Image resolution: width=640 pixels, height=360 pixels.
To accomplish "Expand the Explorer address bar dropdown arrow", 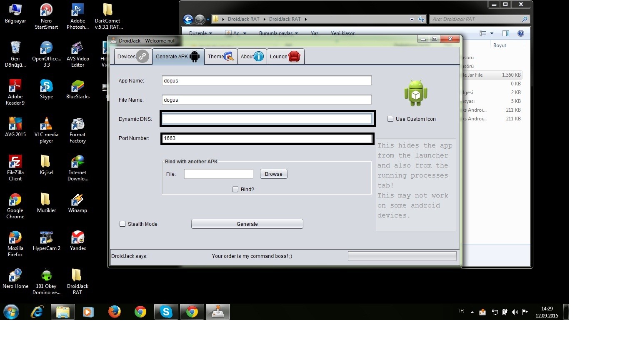I will pos(412,19).
